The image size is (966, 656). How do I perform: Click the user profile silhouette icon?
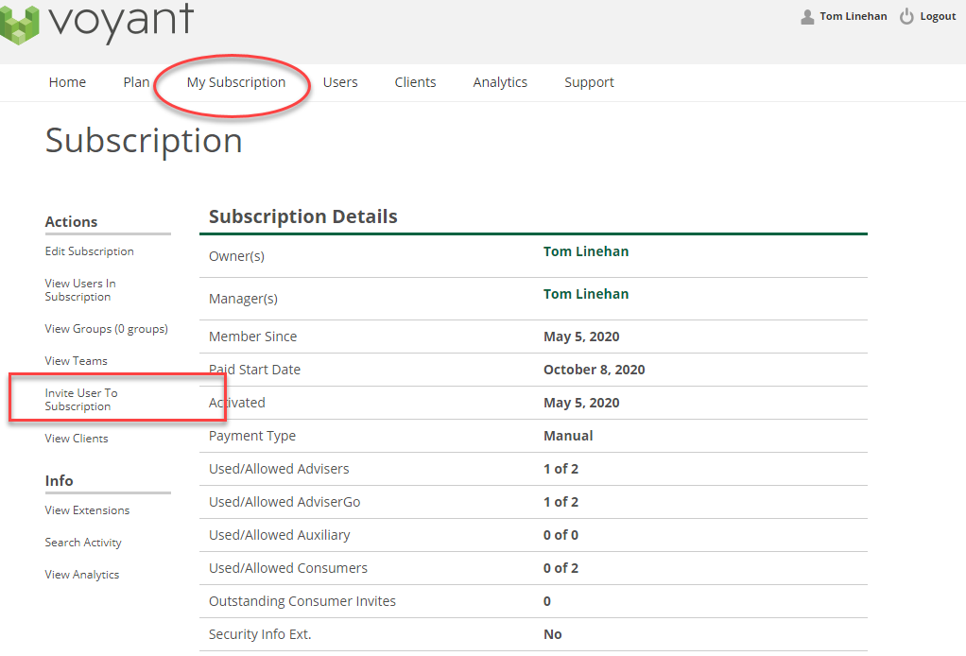tap(807, 17)
